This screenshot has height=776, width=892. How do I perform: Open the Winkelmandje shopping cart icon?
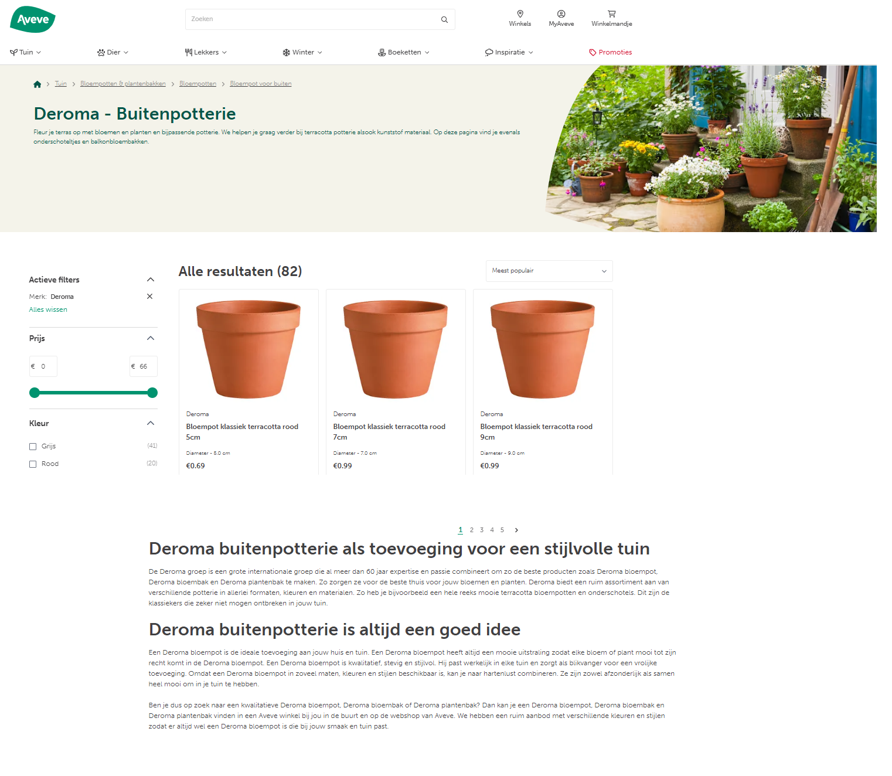click(611, 14)
